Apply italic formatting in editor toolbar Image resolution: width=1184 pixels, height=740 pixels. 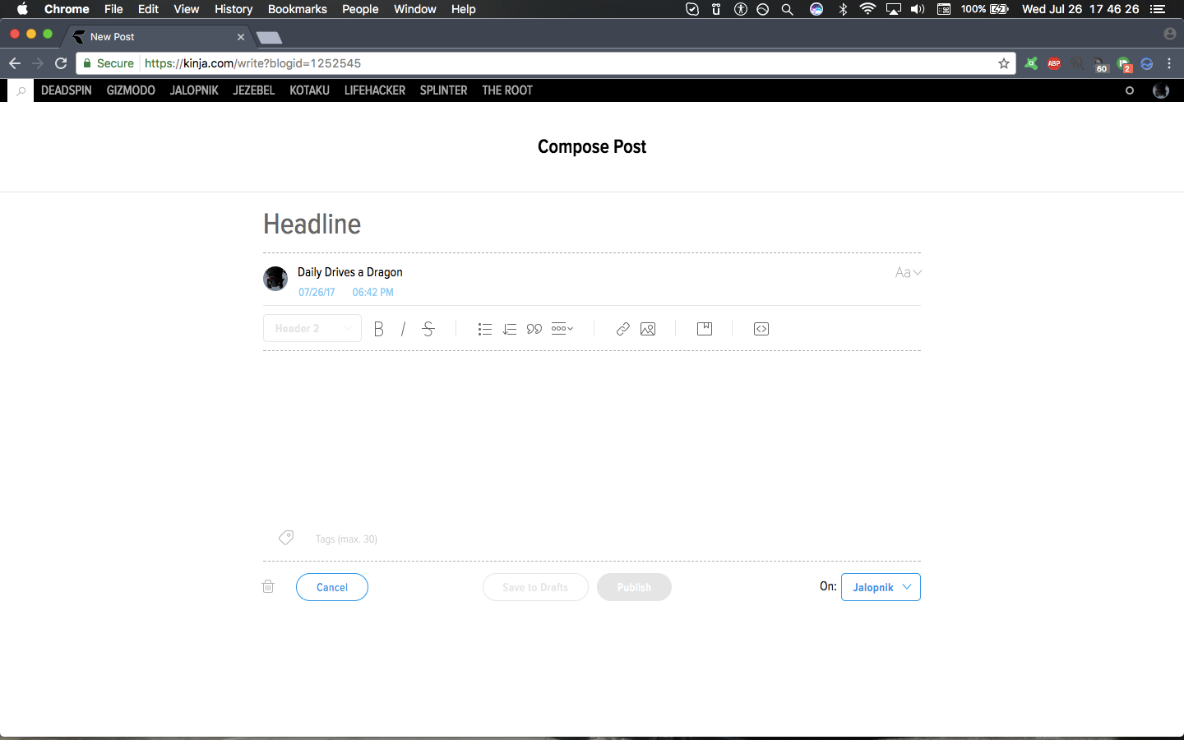pos(403,329)
